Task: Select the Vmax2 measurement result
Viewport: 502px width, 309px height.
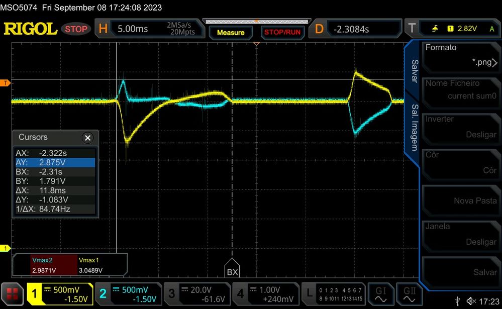Action: pos(54,265)
